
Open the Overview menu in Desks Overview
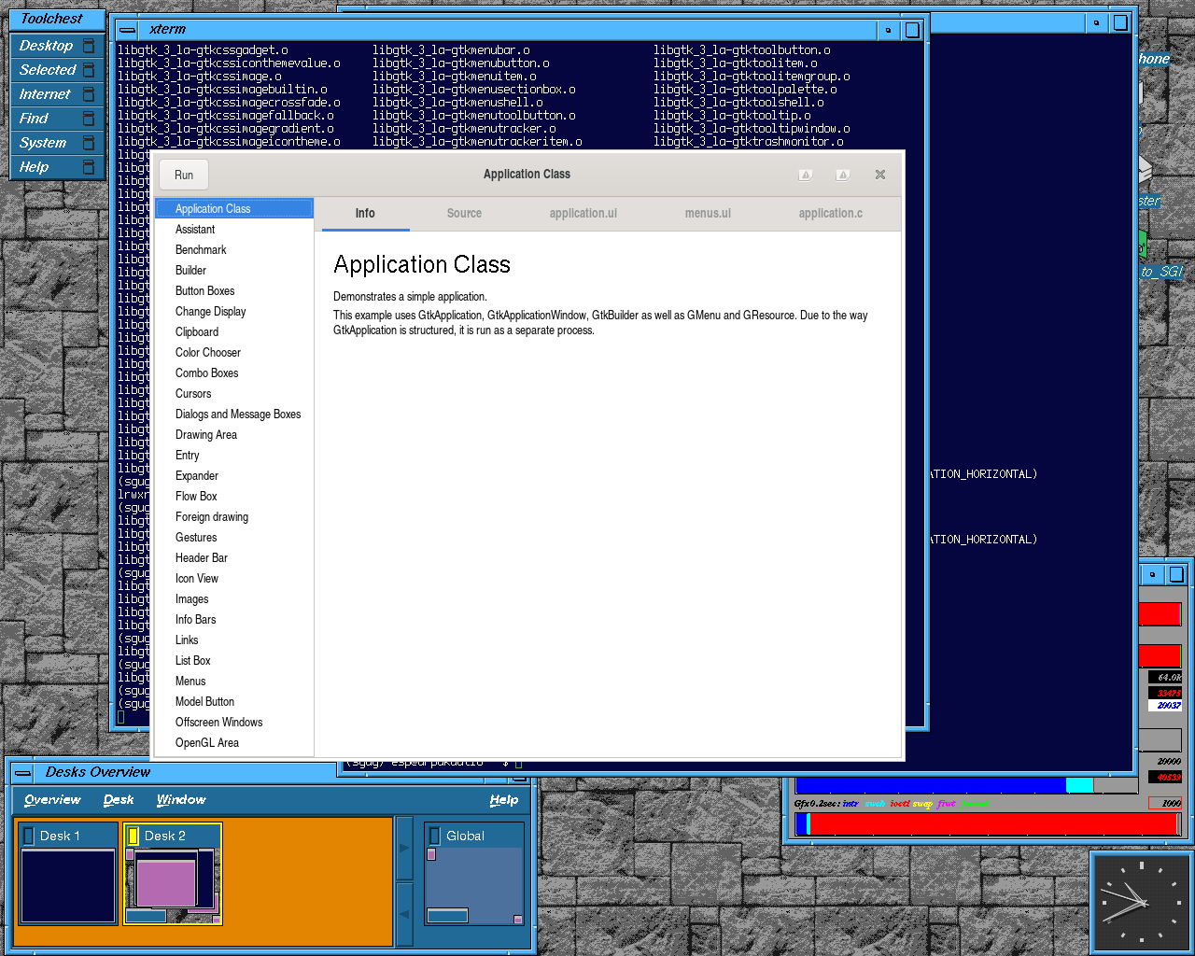[x=52, y=800]
